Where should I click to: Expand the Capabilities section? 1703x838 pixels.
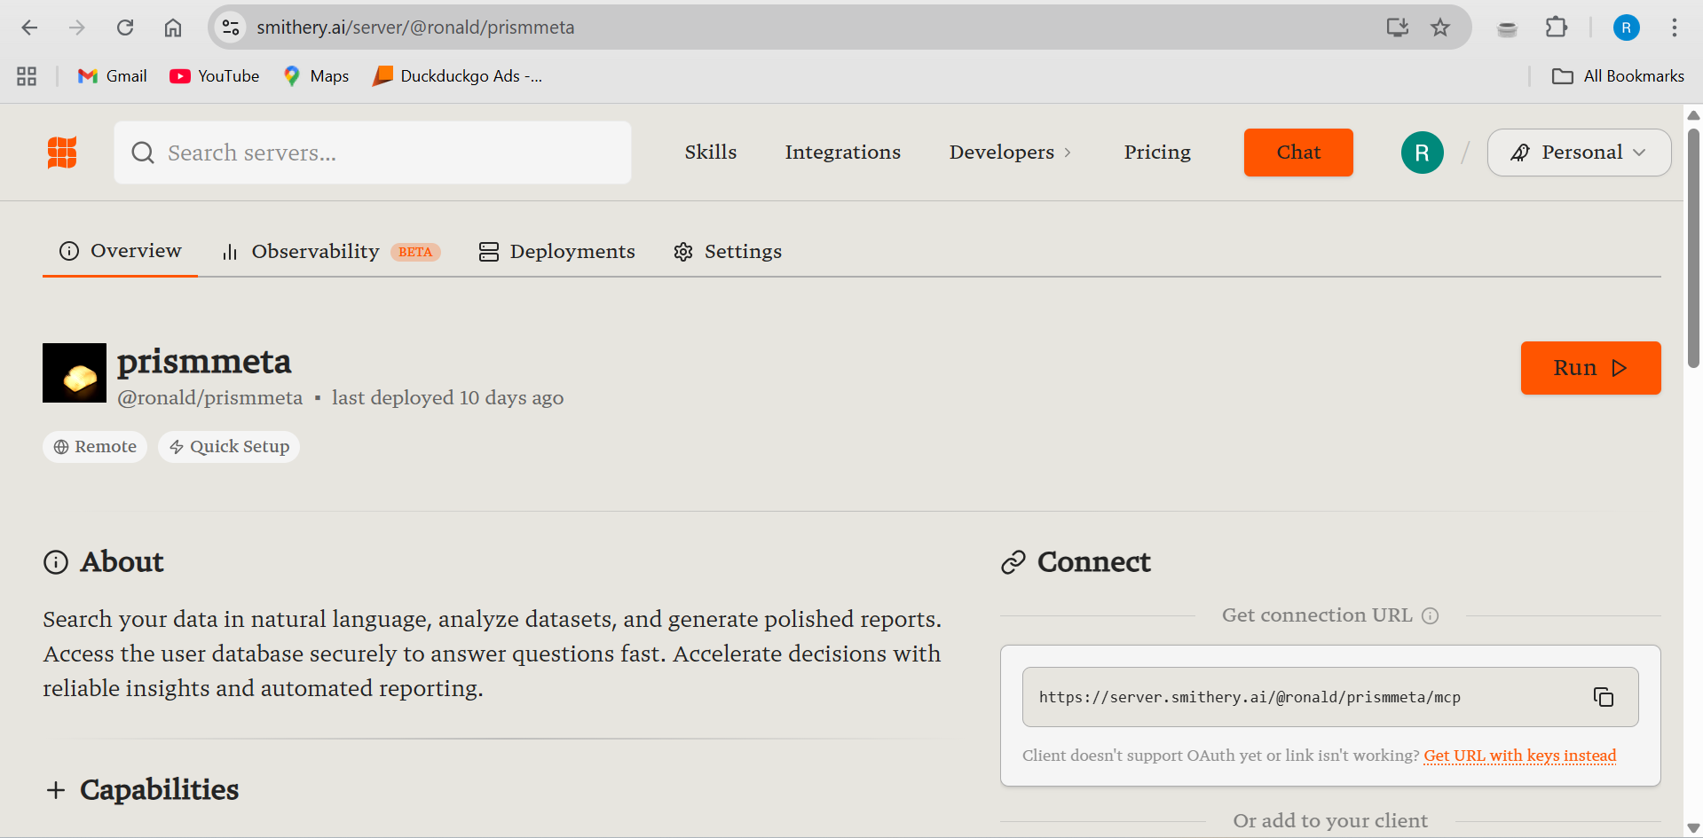point(57,789)
